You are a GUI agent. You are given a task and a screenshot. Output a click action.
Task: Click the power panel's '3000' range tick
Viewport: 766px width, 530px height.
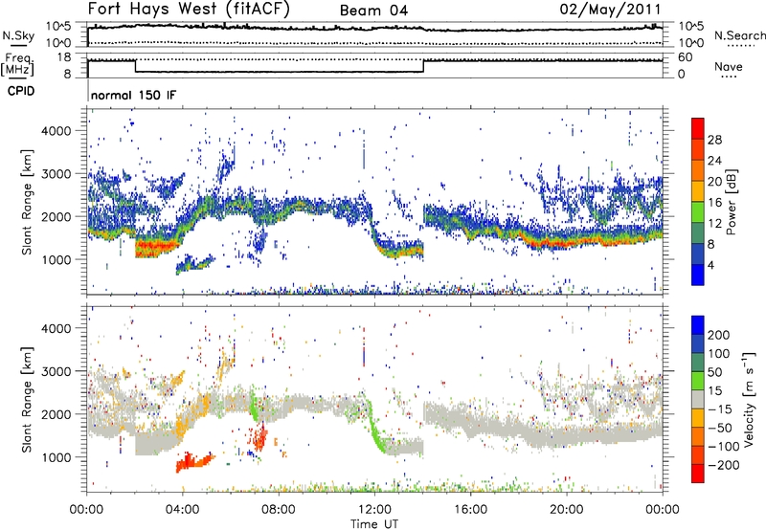pos(56,174)
